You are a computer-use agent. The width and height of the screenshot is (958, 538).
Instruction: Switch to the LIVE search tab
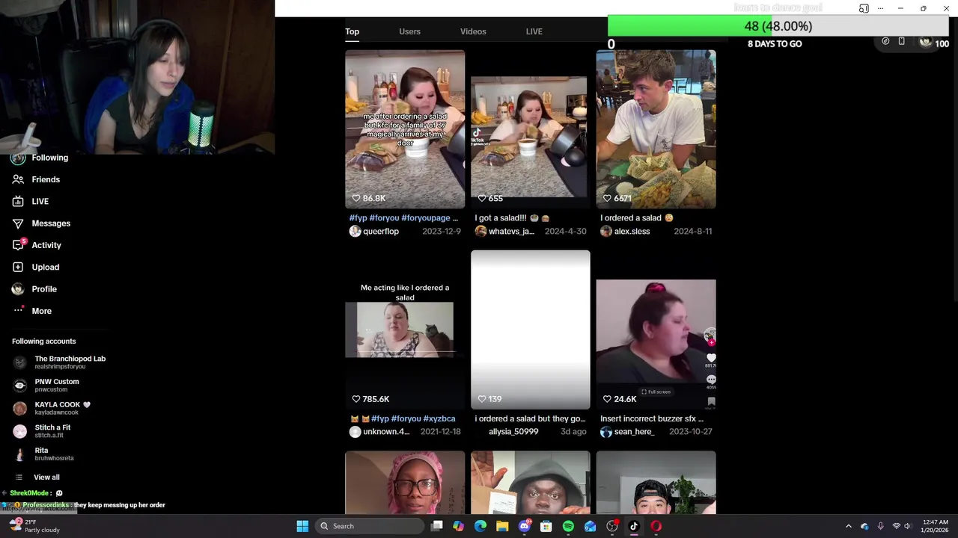534,31
